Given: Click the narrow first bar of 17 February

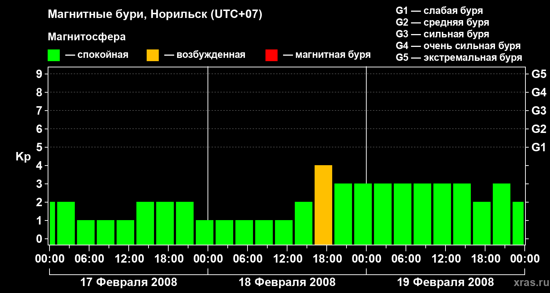Looking at the screenshot, I should point(52,223).
